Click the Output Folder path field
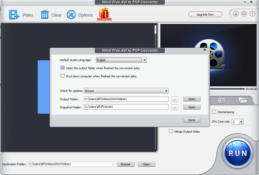259x175 pixels. (126, 99)
